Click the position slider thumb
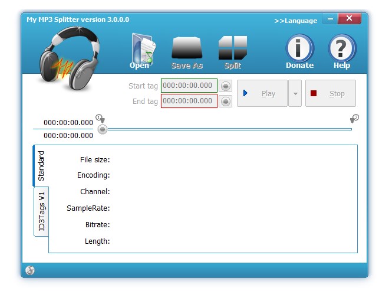The width and height of the screenshot is (379, 291). [102, 129]
